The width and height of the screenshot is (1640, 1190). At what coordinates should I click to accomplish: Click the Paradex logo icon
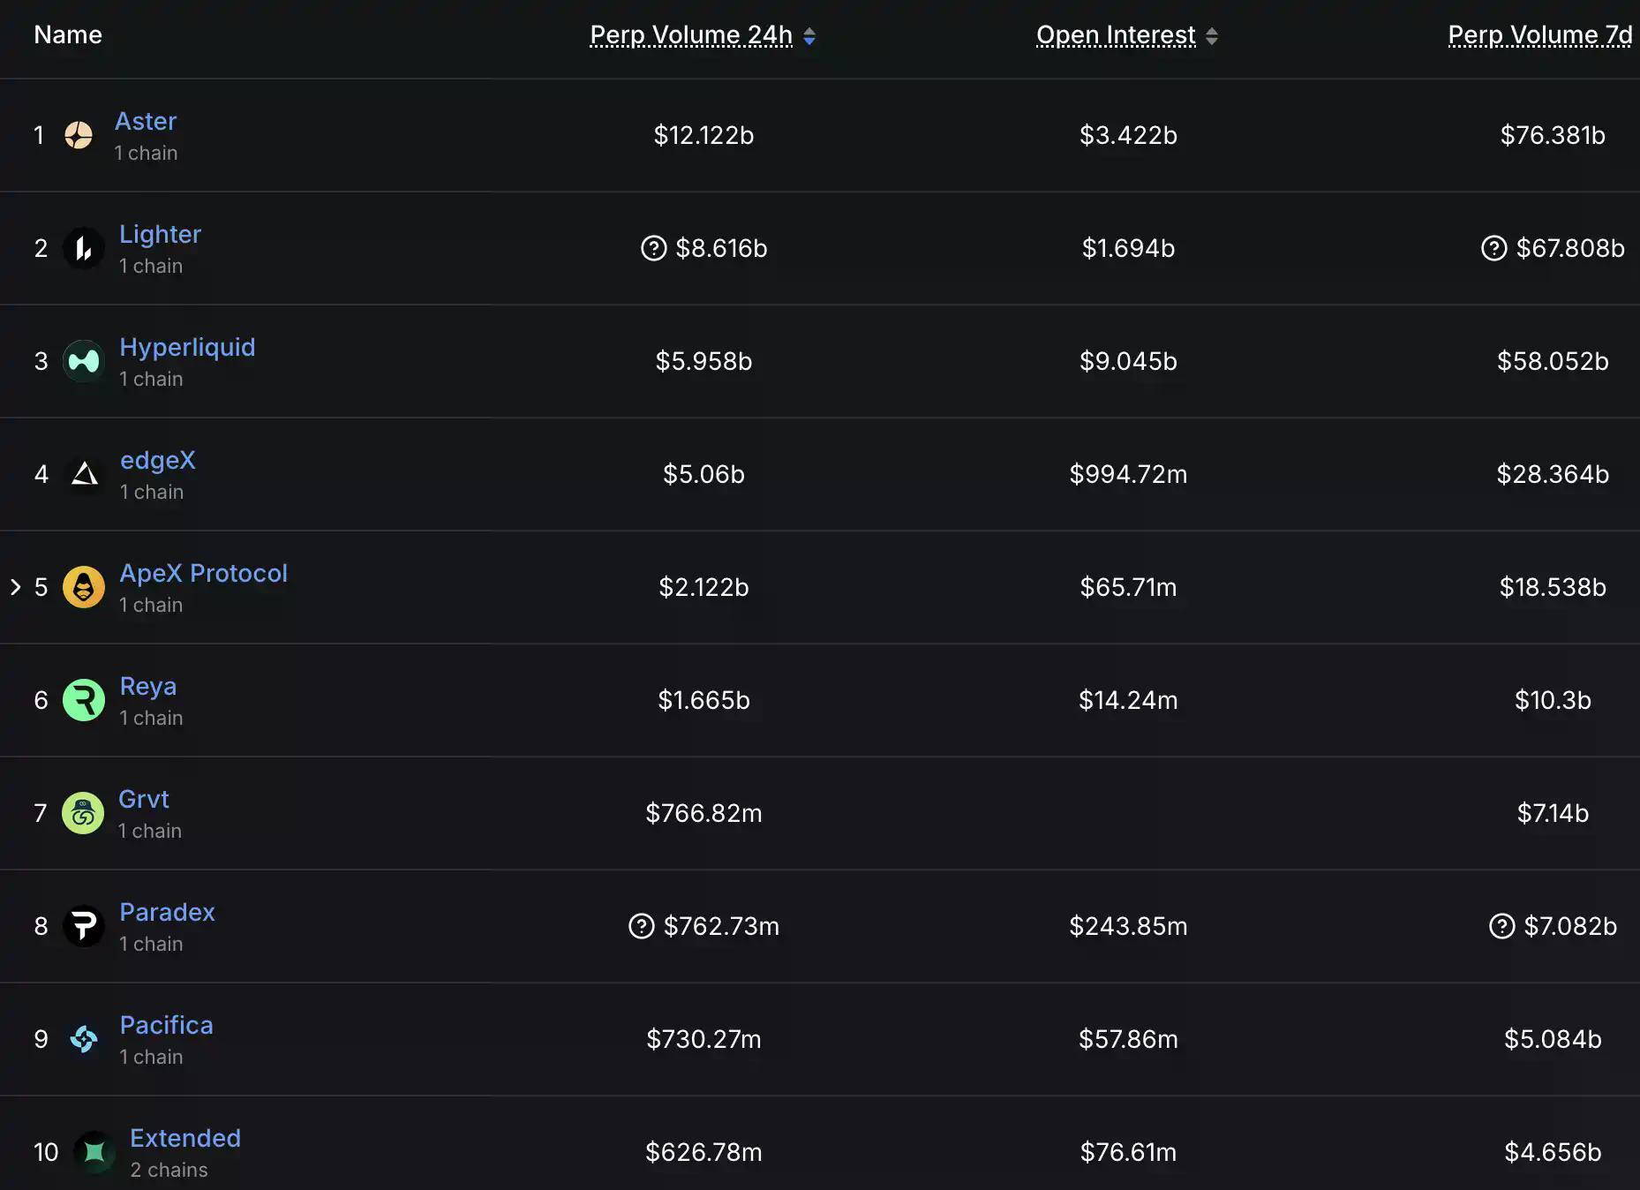[84, 926]
